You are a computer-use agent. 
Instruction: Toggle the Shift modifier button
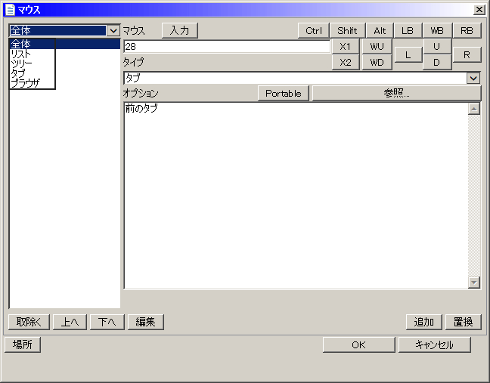pos(347,31)
